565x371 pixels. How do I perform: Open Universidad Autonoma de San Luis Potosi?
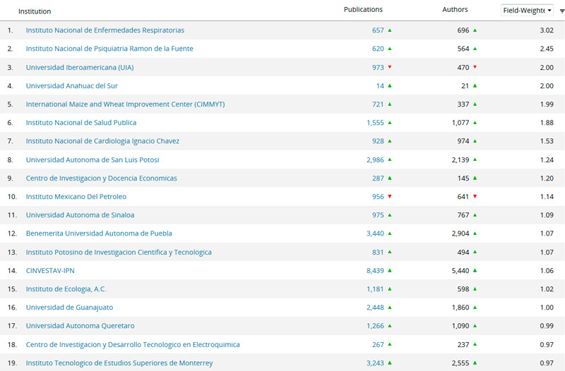(93, 160)
